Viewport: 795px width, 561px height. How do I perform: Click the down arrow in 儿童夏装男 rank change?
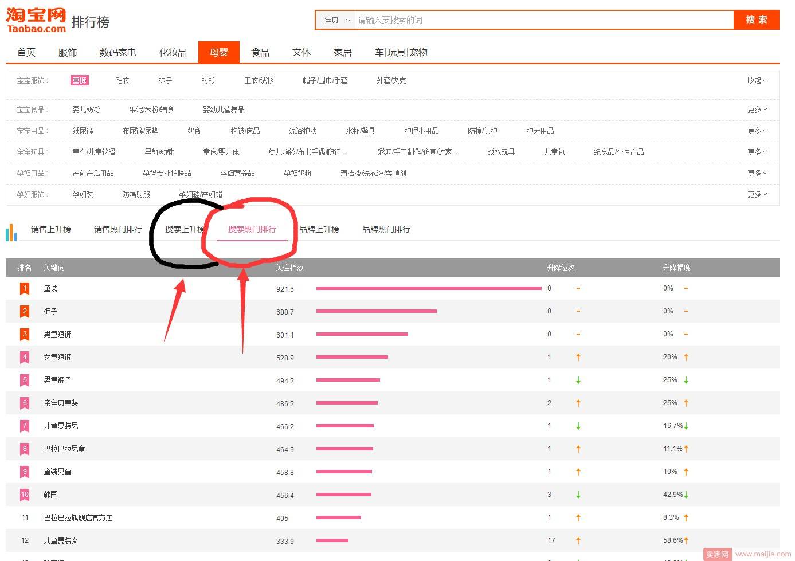578,426
